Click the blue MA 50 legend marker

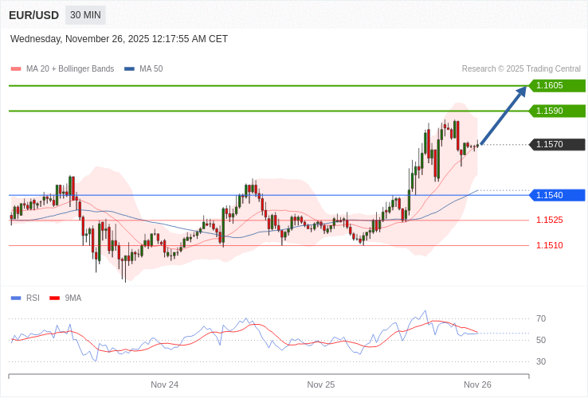pyautogui.click(x=129, y=69)
